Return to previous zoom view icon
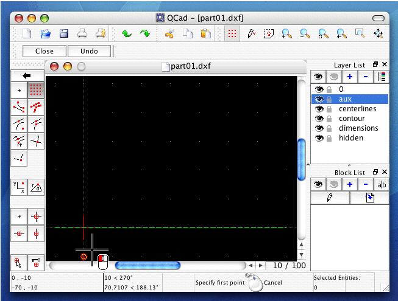Screen dimensions: 398x301 [x=341, y=33]
